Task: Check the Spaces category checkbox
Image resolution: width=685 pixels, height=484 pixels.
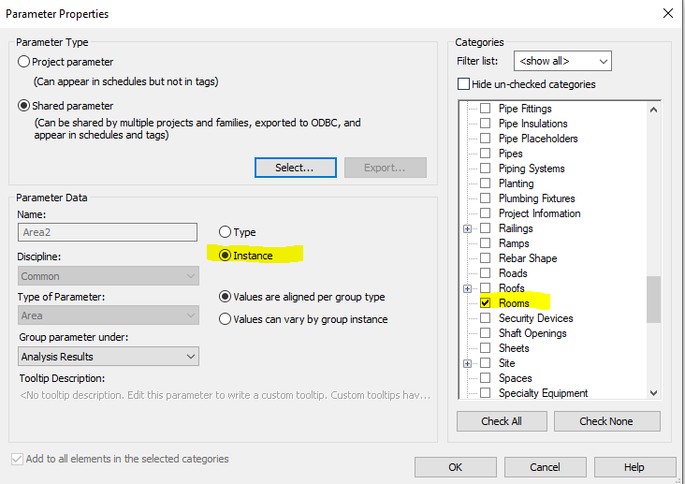Action: pyautogui.click(x=485, y=378)
